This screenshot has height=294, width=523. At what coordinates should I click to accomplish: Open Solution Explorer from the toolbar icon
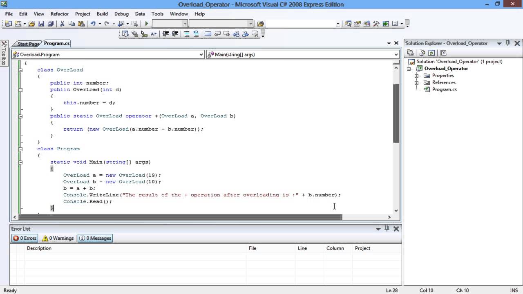pyautogui.click(x=348, y=24)
